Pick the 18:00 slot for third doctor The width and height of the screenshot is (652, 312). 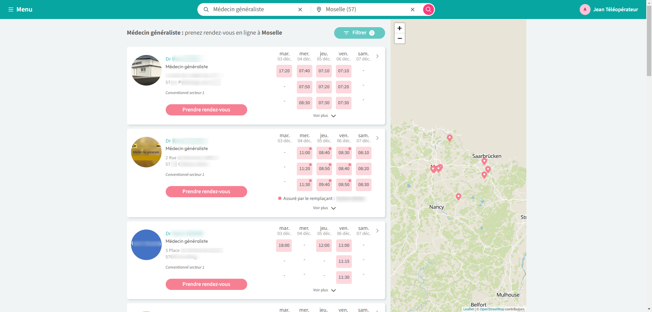[x=284, y=245]
